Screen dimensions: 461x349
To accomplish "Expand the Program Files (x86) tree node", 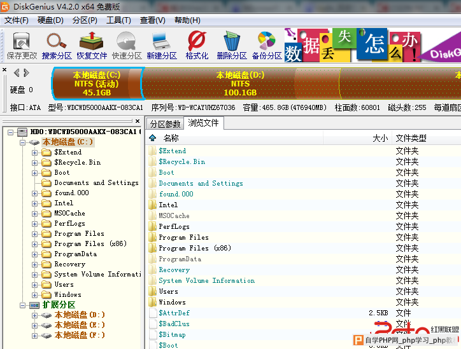I will point(34,244).
